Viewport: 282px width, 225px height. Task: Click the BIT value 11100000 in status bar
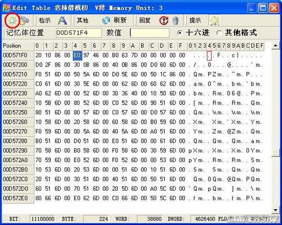pos(43,219)
